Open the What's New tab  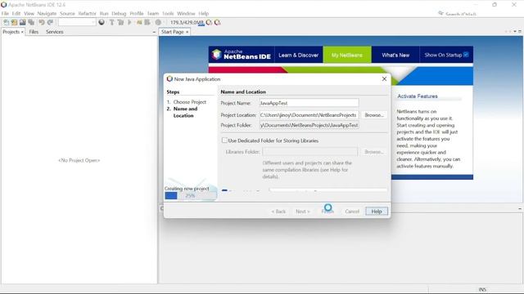tap(395, 55)
